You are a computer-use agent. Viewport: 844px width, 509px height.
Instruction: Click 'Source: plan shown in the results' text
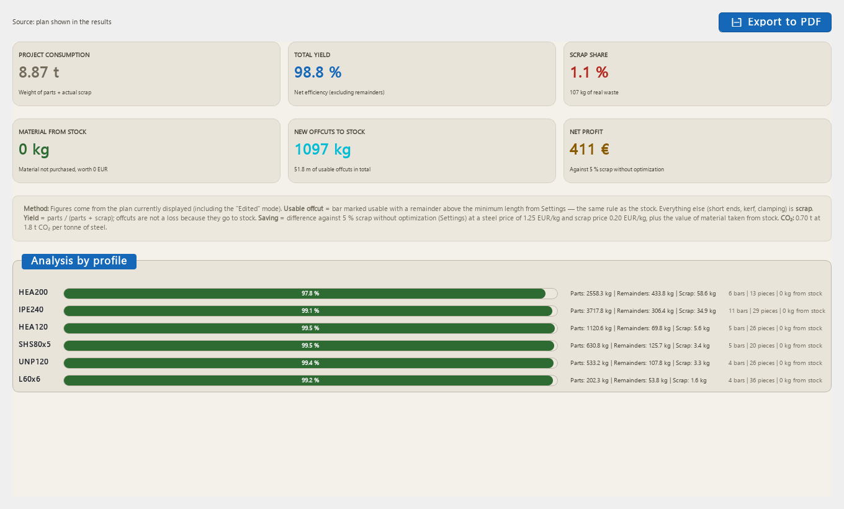point(62,22)
